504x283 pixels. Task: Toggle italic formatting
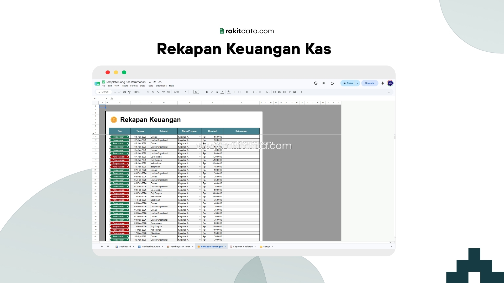point(212,92)
